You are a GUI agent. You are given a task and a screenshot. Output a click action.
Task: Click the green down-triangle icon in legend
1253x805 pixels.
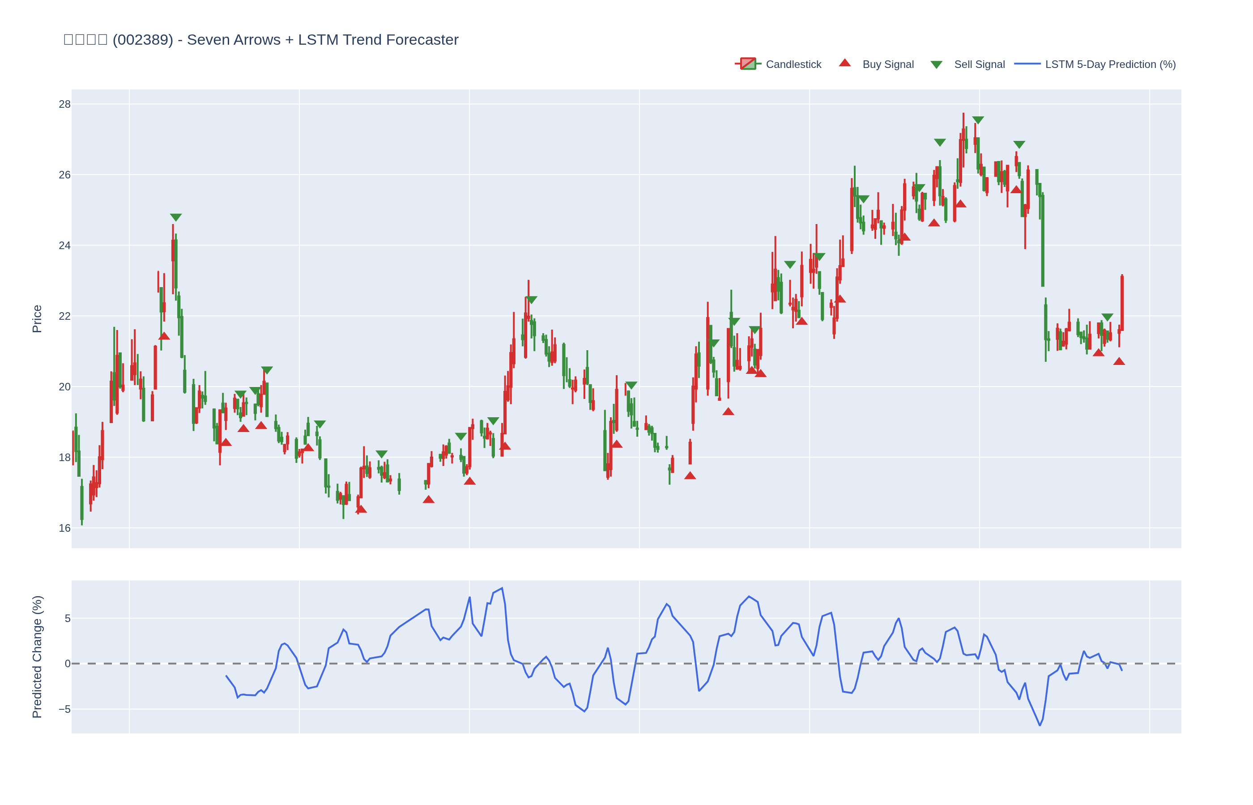point(936,65)
